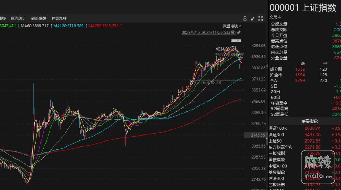Click the MA60 moving average label
Image resolution: width=341 pixels, height=190 pixels.
point(34,26)
